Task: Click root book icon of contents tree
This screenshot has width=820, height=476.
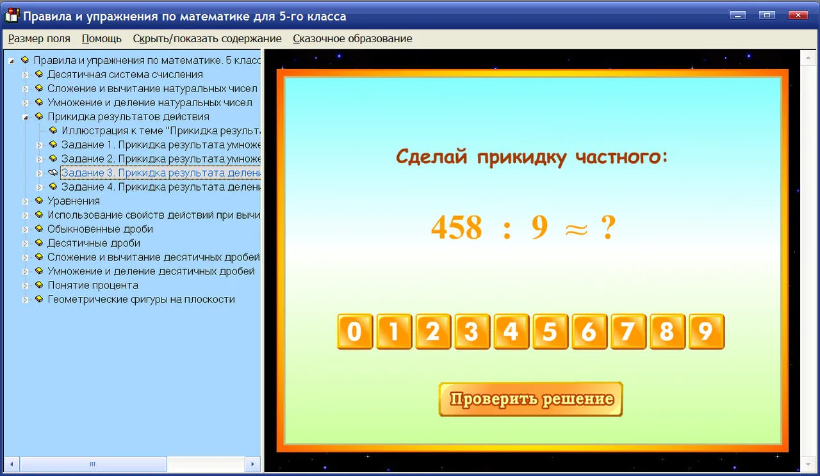Action: click(25, 60)
